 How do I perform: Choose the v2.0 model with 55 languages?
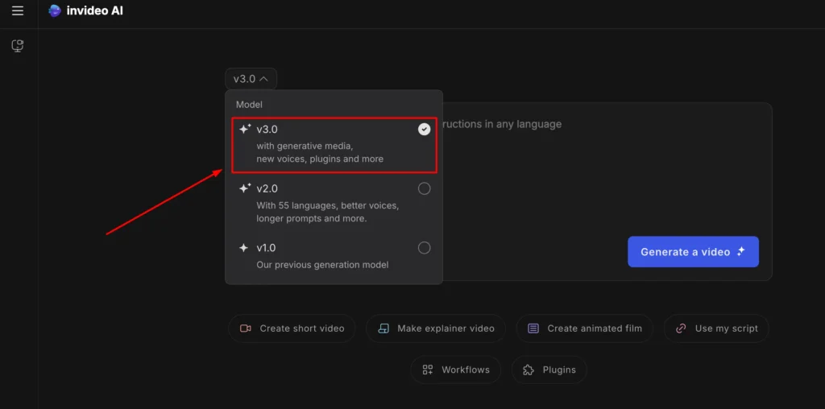[334, 203]
